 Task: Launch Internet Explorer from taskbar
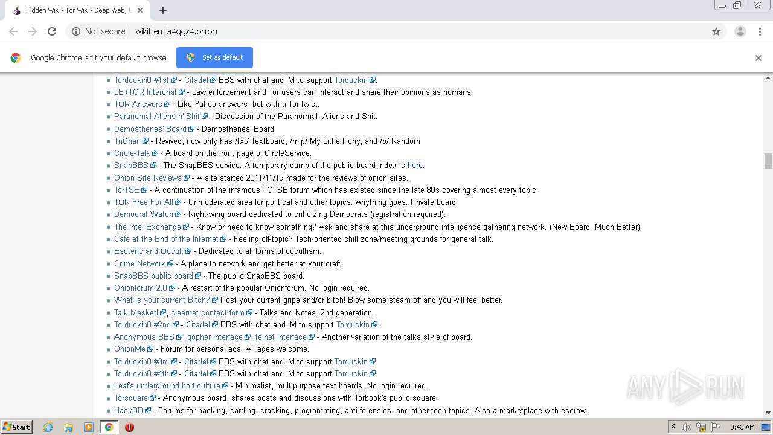pos(48,427)
